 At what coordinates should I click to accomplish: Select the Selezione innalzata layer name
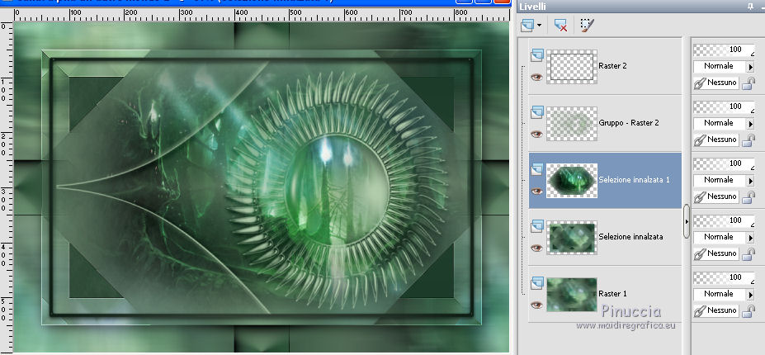click(x=631, y=236)
